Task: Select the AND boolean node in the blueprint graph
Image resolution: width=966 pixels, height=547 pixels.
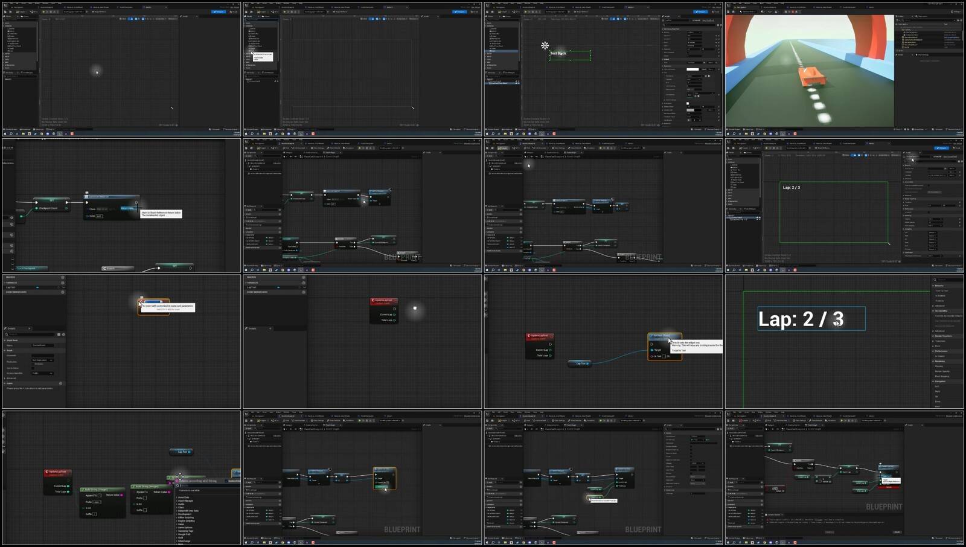Action: 775,488
